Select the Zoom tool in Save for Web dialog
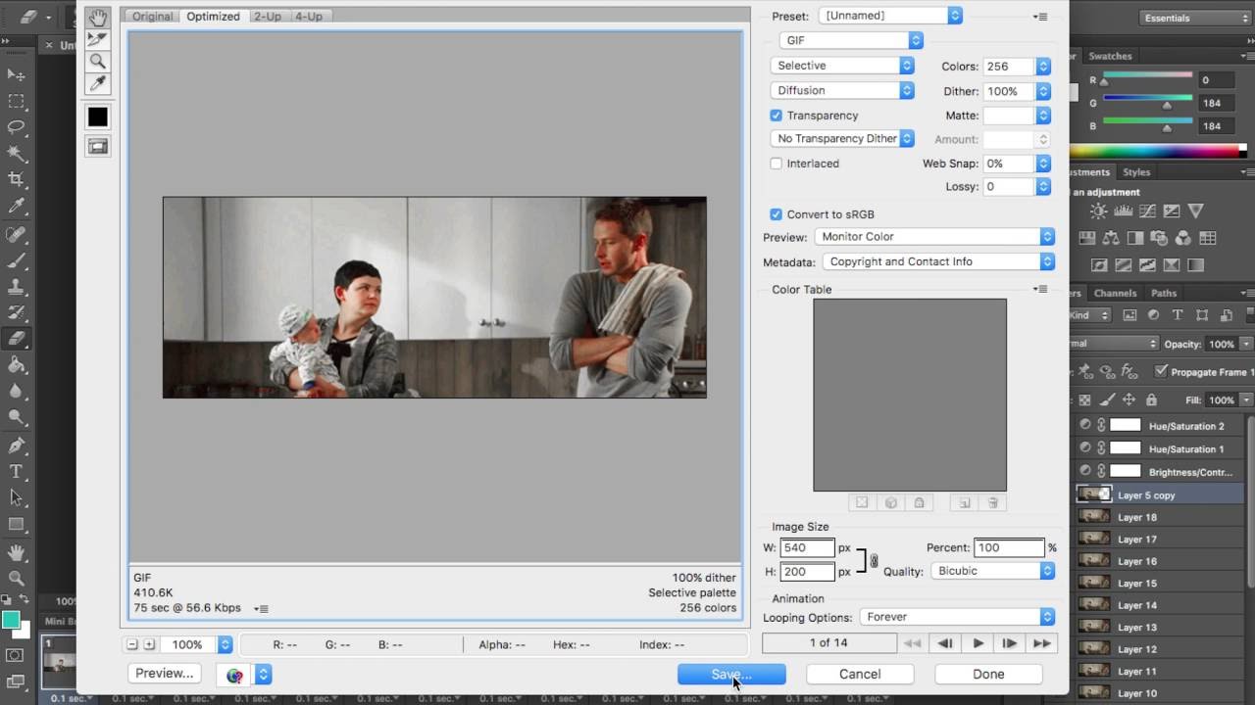 [x=97, y=62]
